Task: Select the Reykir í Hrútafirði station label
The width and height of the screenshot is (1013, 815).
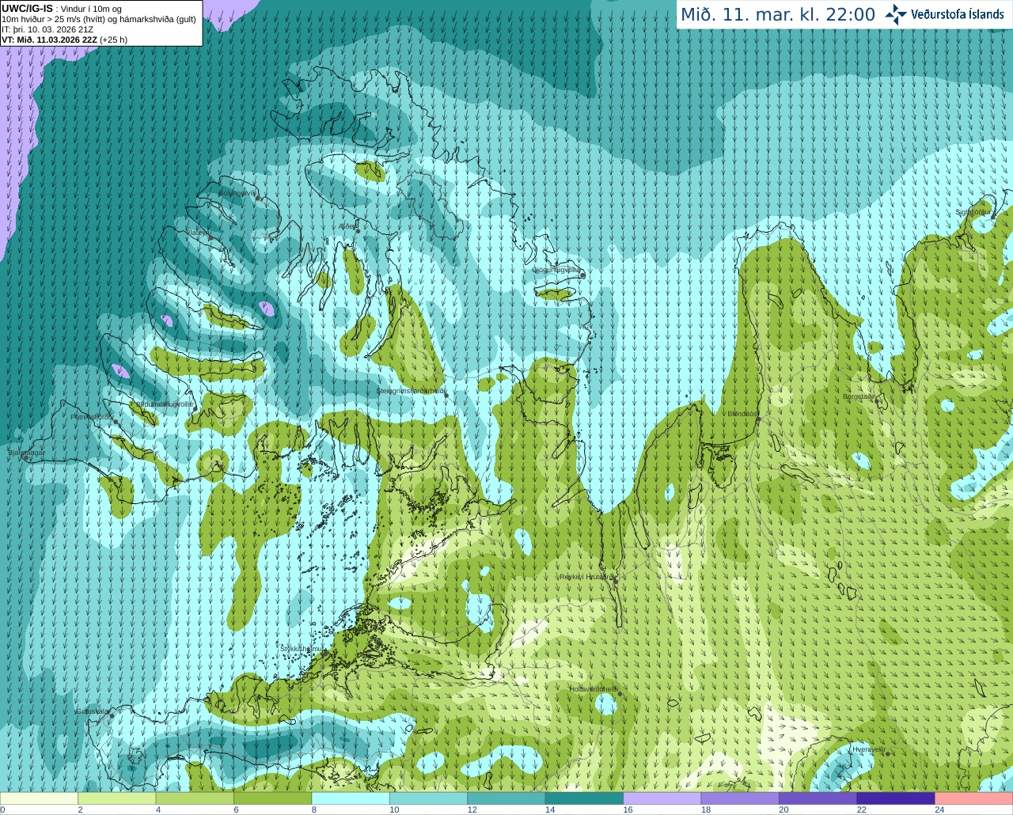Action: pos(586,577)
